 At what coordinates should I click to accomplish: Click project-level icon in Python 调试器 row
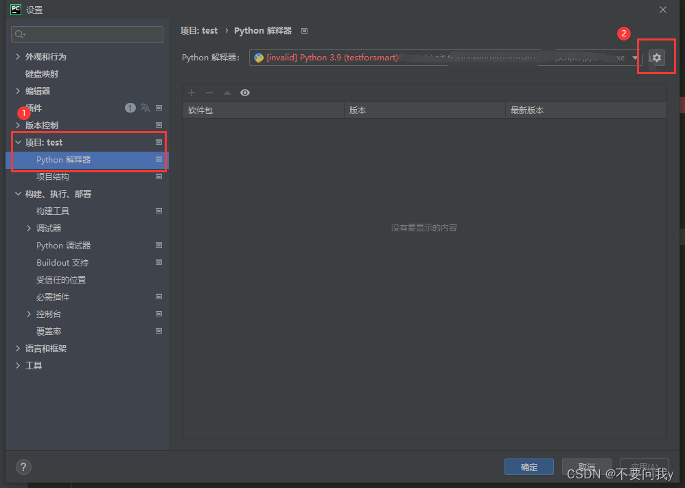click(x=159, y=246)
